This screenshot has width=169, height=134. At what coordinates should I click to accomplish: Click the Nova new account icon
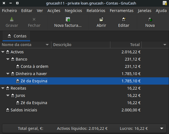150,20
